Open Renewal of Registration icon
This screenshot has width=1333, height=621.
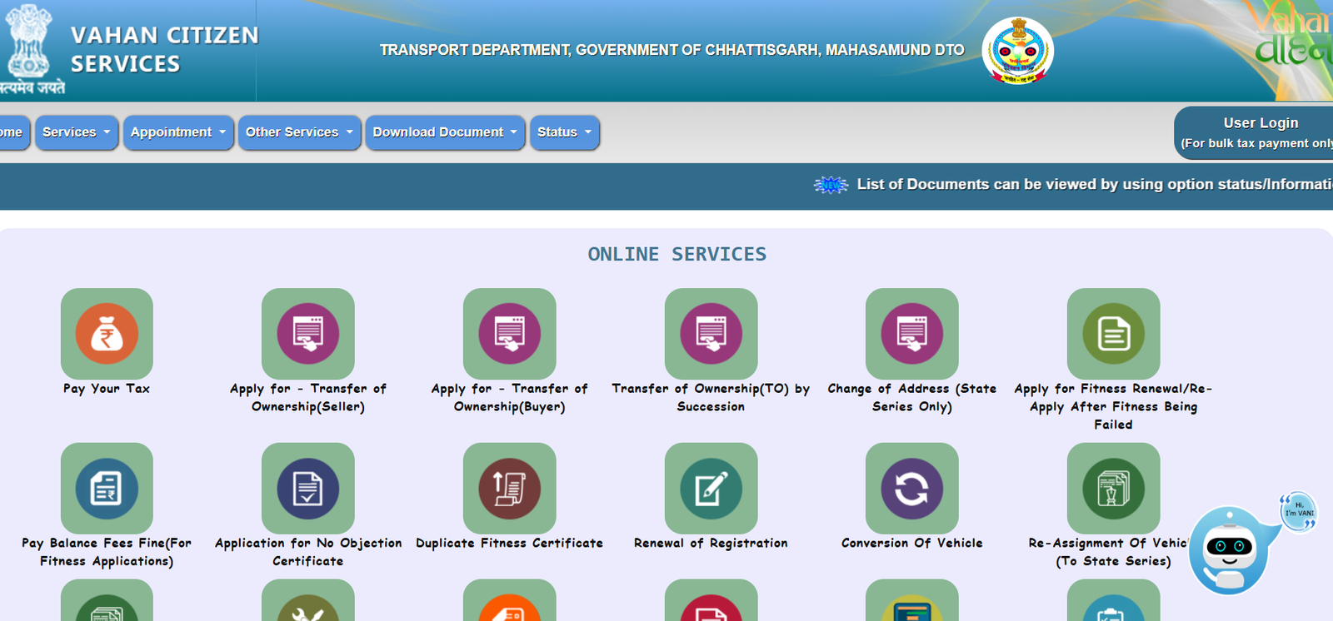tap(711, 489)
